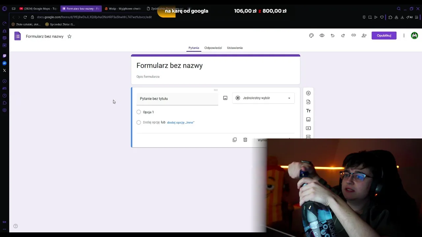Open Help with the question mark icon

15,226
